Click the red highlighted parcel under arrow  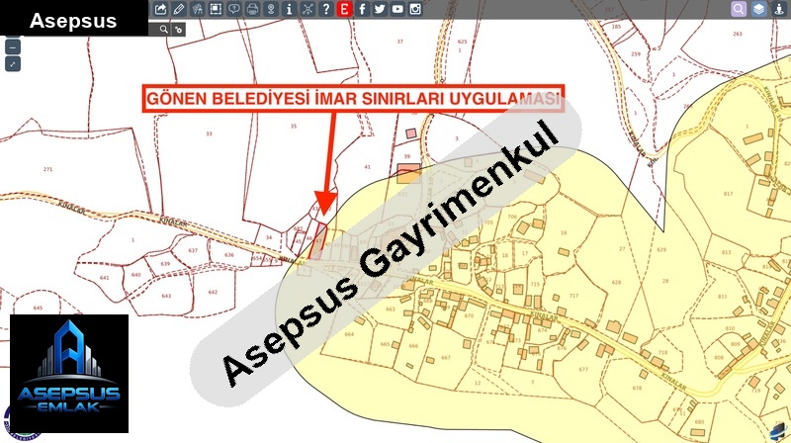point(317,241)
